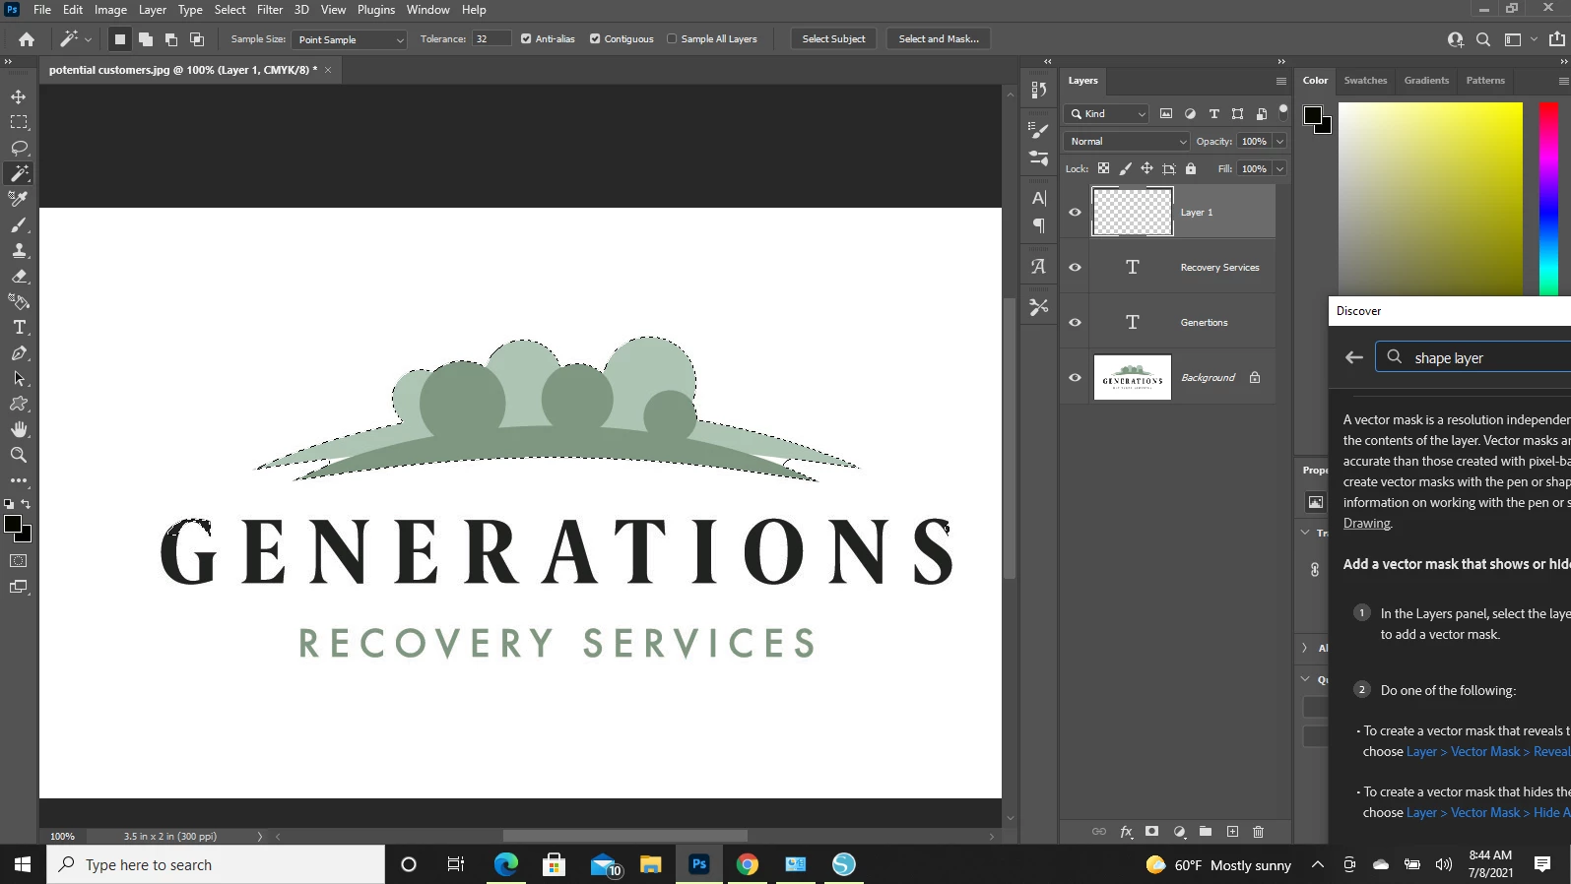
Task: Click the hue slider strip
Action: (x=1548, y=197)
